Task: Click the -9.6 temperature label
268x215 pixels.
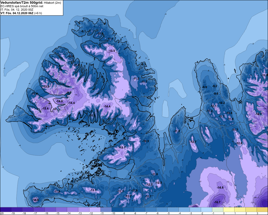Action: point(216,93)
